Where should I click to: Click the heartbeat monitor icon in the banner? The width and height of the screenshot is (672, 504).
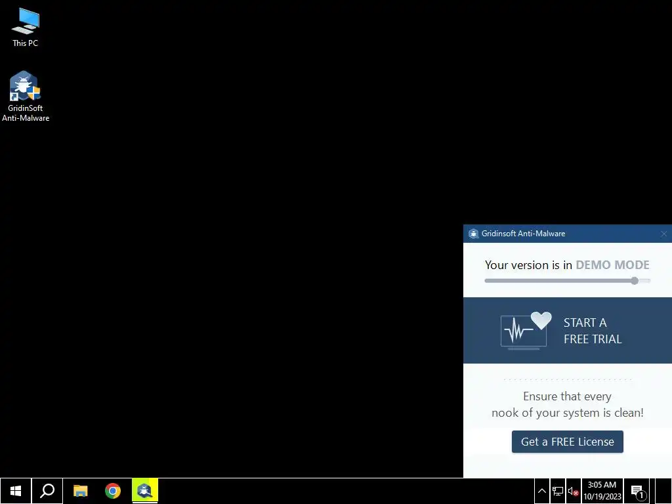(x=526, y=331)
